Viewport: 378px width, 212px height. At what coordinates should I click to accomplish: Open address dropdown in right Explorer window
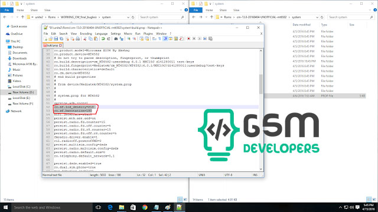coord(317,17)
